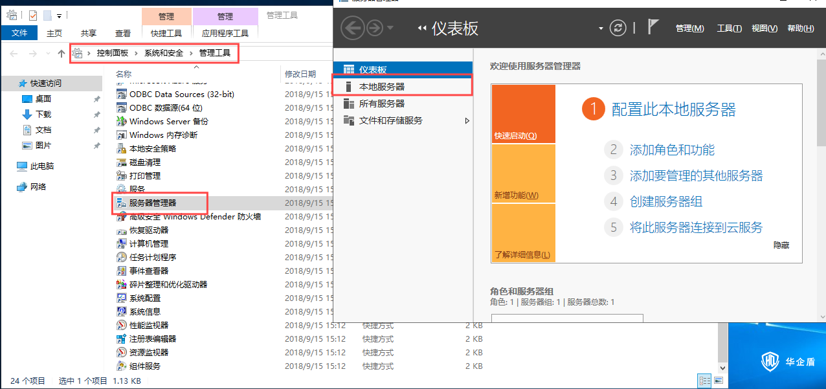
Task: Click the up arrow in File Explorer
Action: tap(61, 53)
